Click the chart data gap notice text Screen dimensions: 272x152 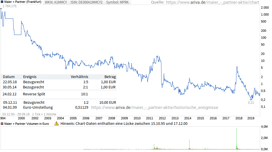click(124, 124)
